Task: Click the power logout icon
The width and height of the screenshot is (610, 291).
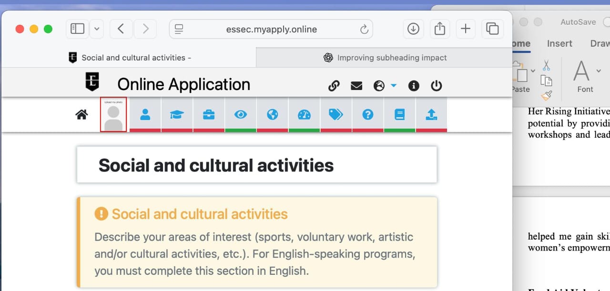Action: tap(436, 86)
